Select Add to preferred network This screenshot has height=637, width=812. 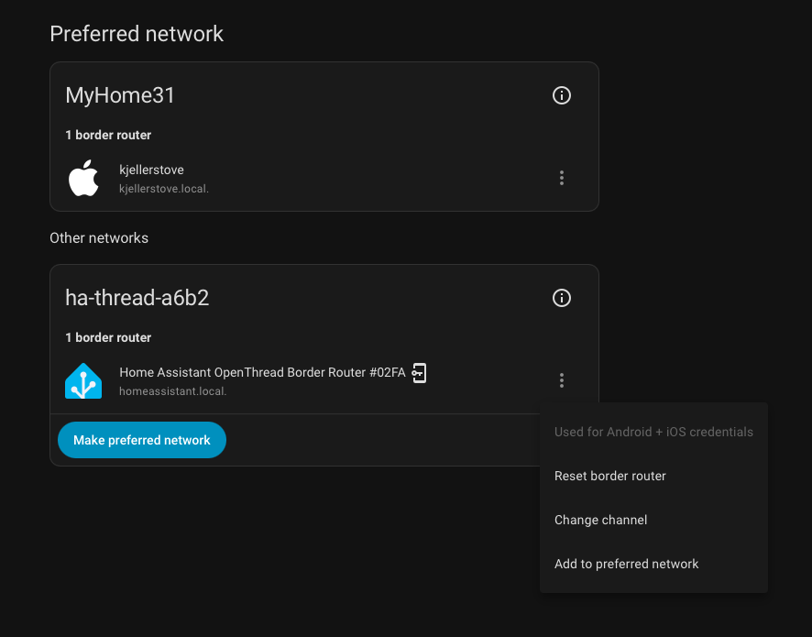click(x=626, y=564)
